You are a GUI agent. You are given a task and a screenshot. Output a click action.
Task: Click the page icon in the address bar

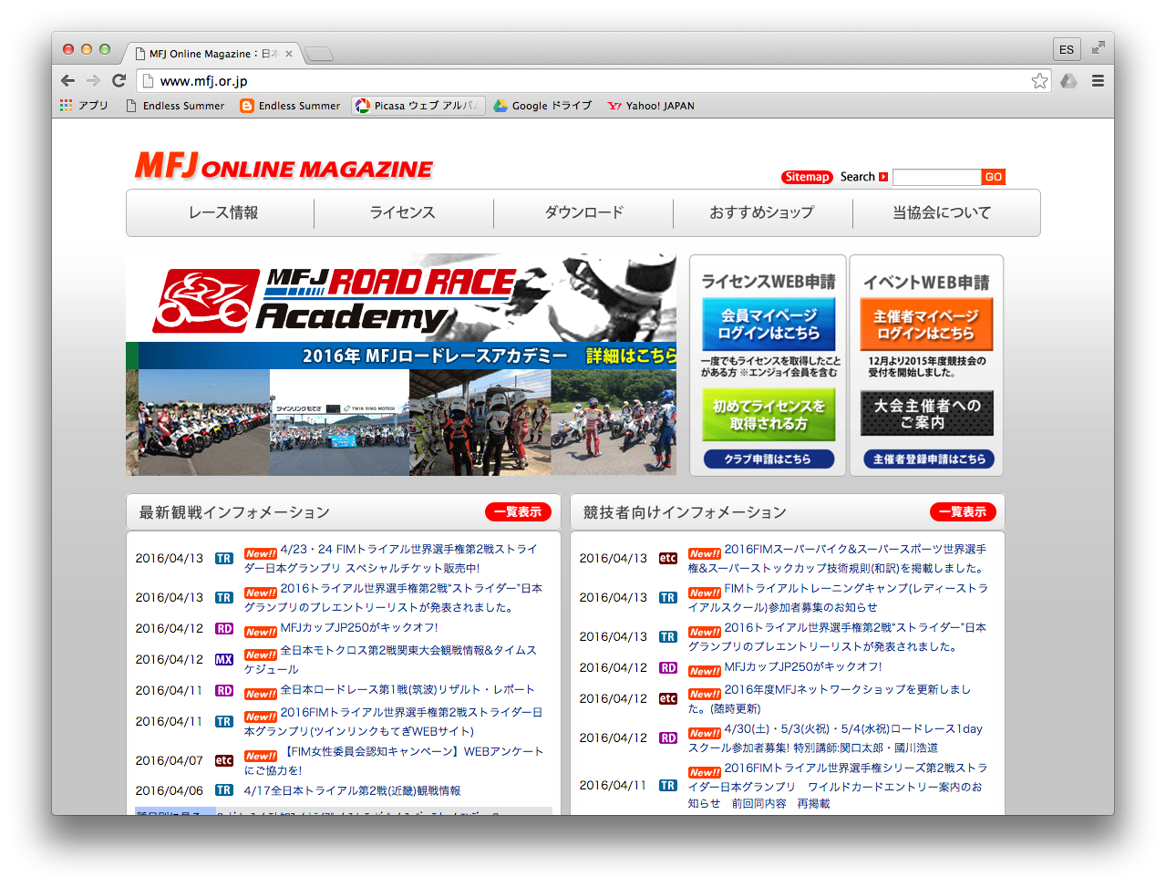coord(148,81)
